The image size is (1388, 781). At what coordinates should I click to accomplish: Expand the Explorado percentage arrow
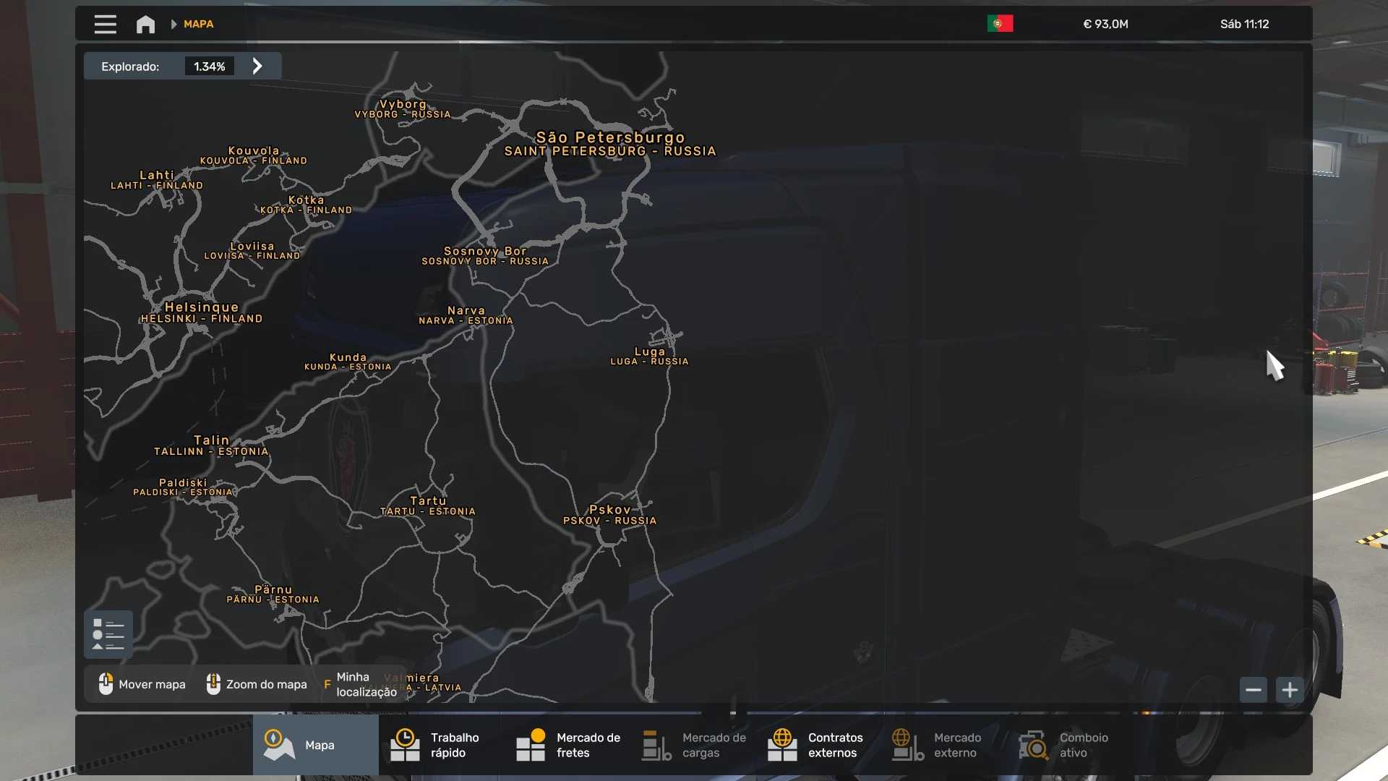[257, 67]
